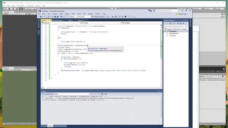228x128 pixels.
Task: Open Unity Component menu
Action: tap(30, 6)
